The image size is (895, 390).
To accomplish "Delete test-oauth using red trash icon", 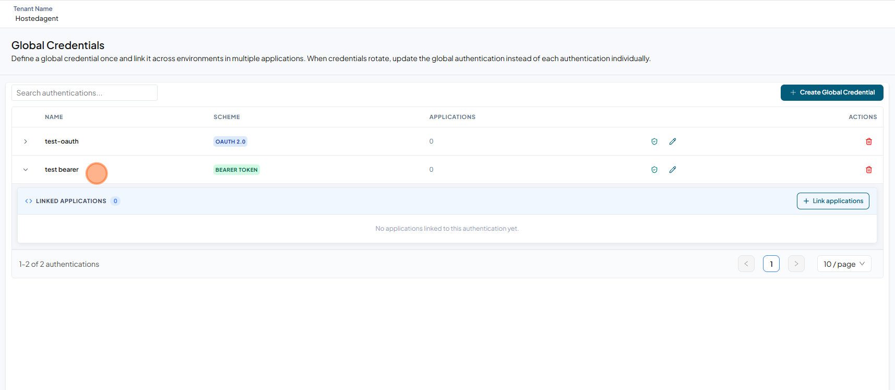I will (869, 141).
